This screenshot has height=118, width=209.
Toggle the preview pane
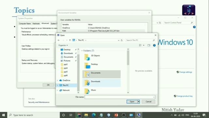(149, 45)
